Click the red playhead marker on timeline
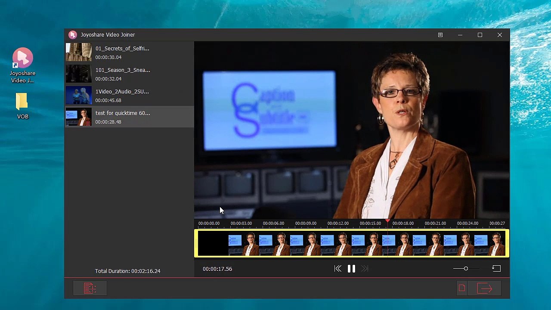The height and width of the screenshot is (310, 551). pos(387,221)
